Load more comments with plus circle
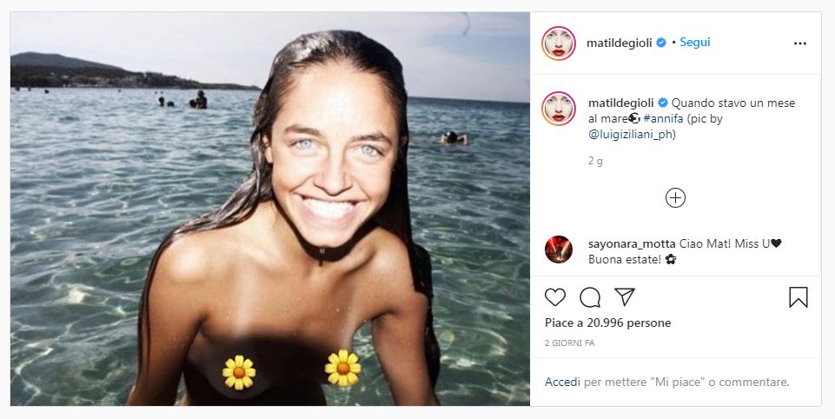The image size is (835, 419). coord(675,198)
